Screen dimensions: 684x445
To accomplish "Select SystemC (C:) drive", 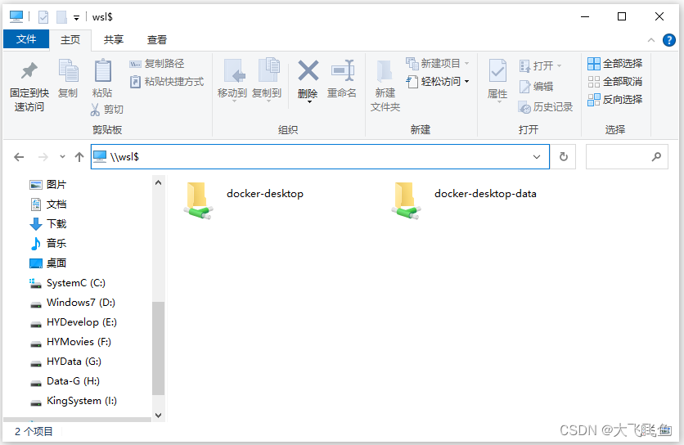I will [x=67, y=283].
